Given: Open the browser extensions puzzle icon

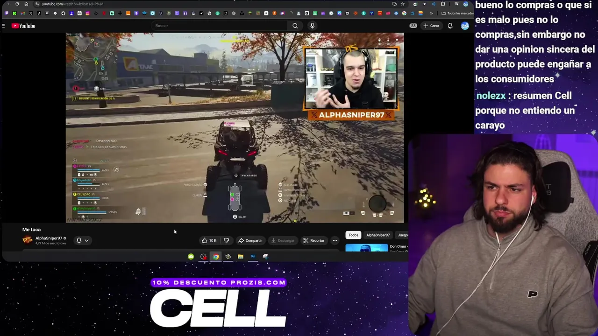Looking at the screenshot, I should tap(443, 4).
